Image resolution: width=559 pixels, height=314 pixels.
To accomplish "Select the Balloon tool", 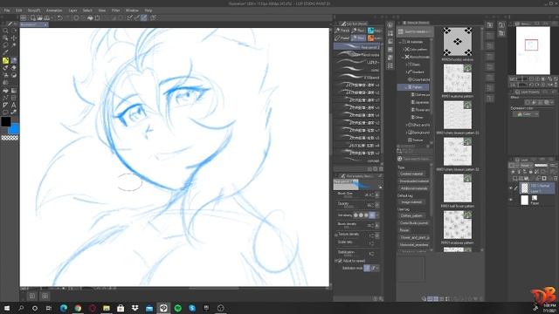I will pyautogui.click(x=5, y=113).
